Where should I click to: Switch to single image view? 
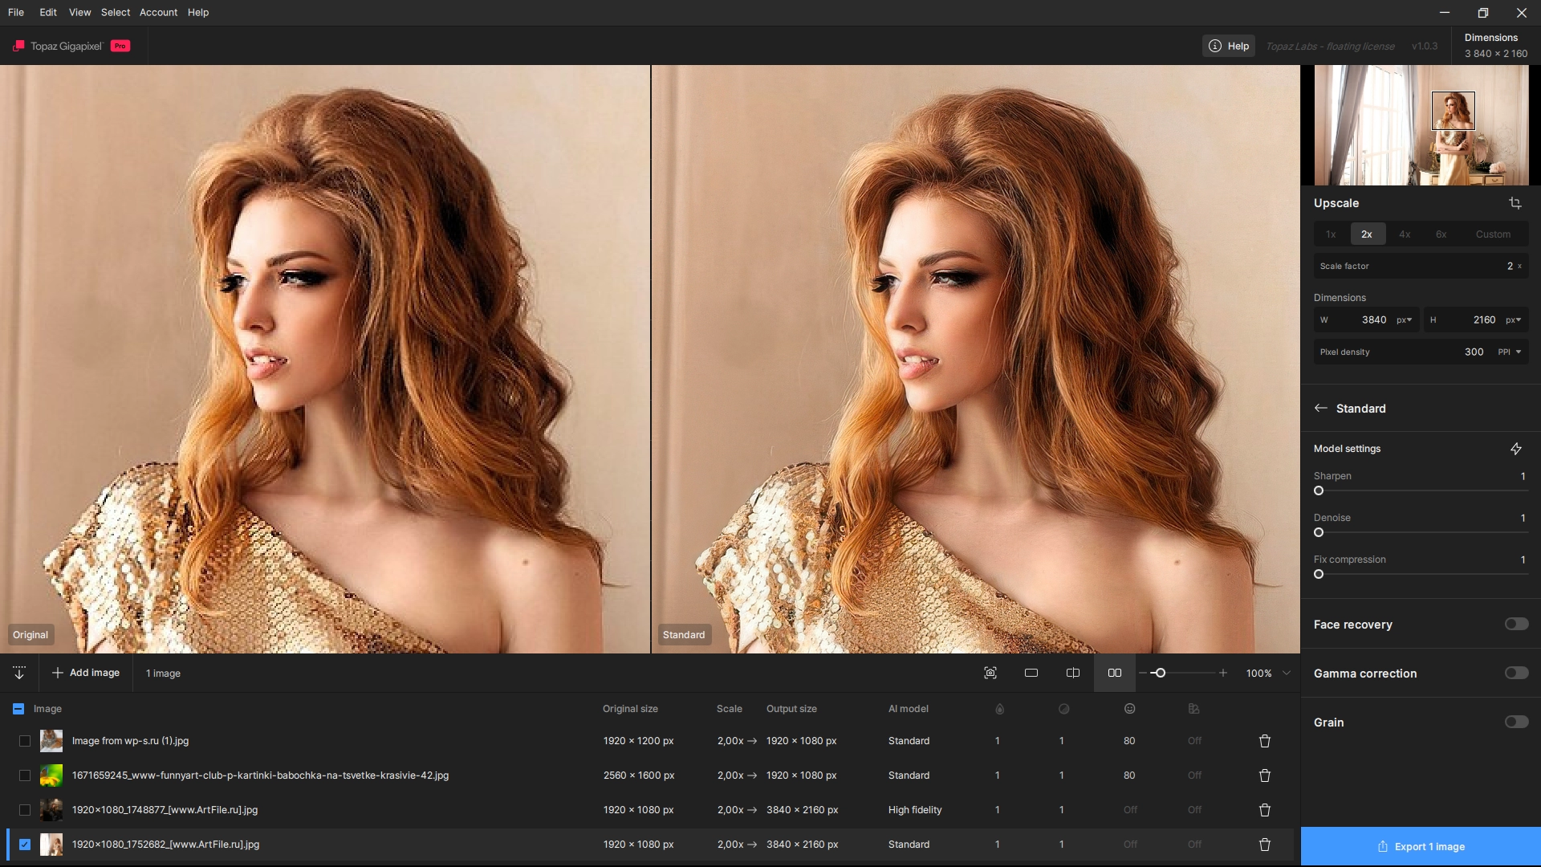1031,673
